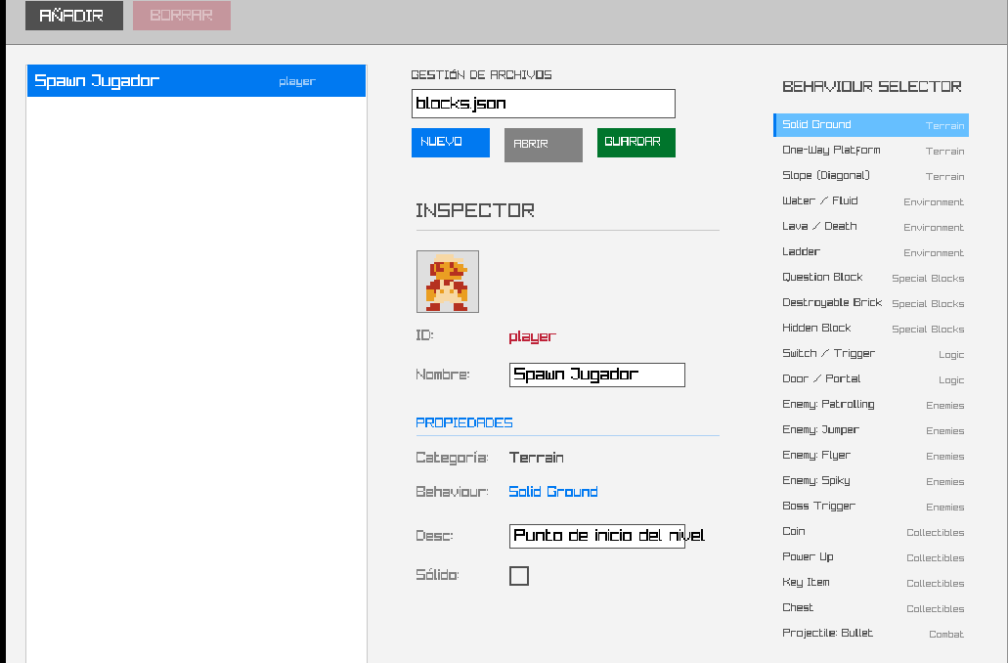Select Enemy: Flyer behaviour
This screenshot has width=1008, height=663.
pos(871,456)
